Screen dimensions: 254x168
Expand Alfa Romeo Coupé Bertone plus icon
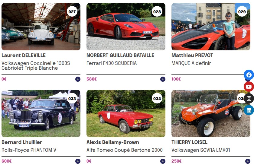163,161
